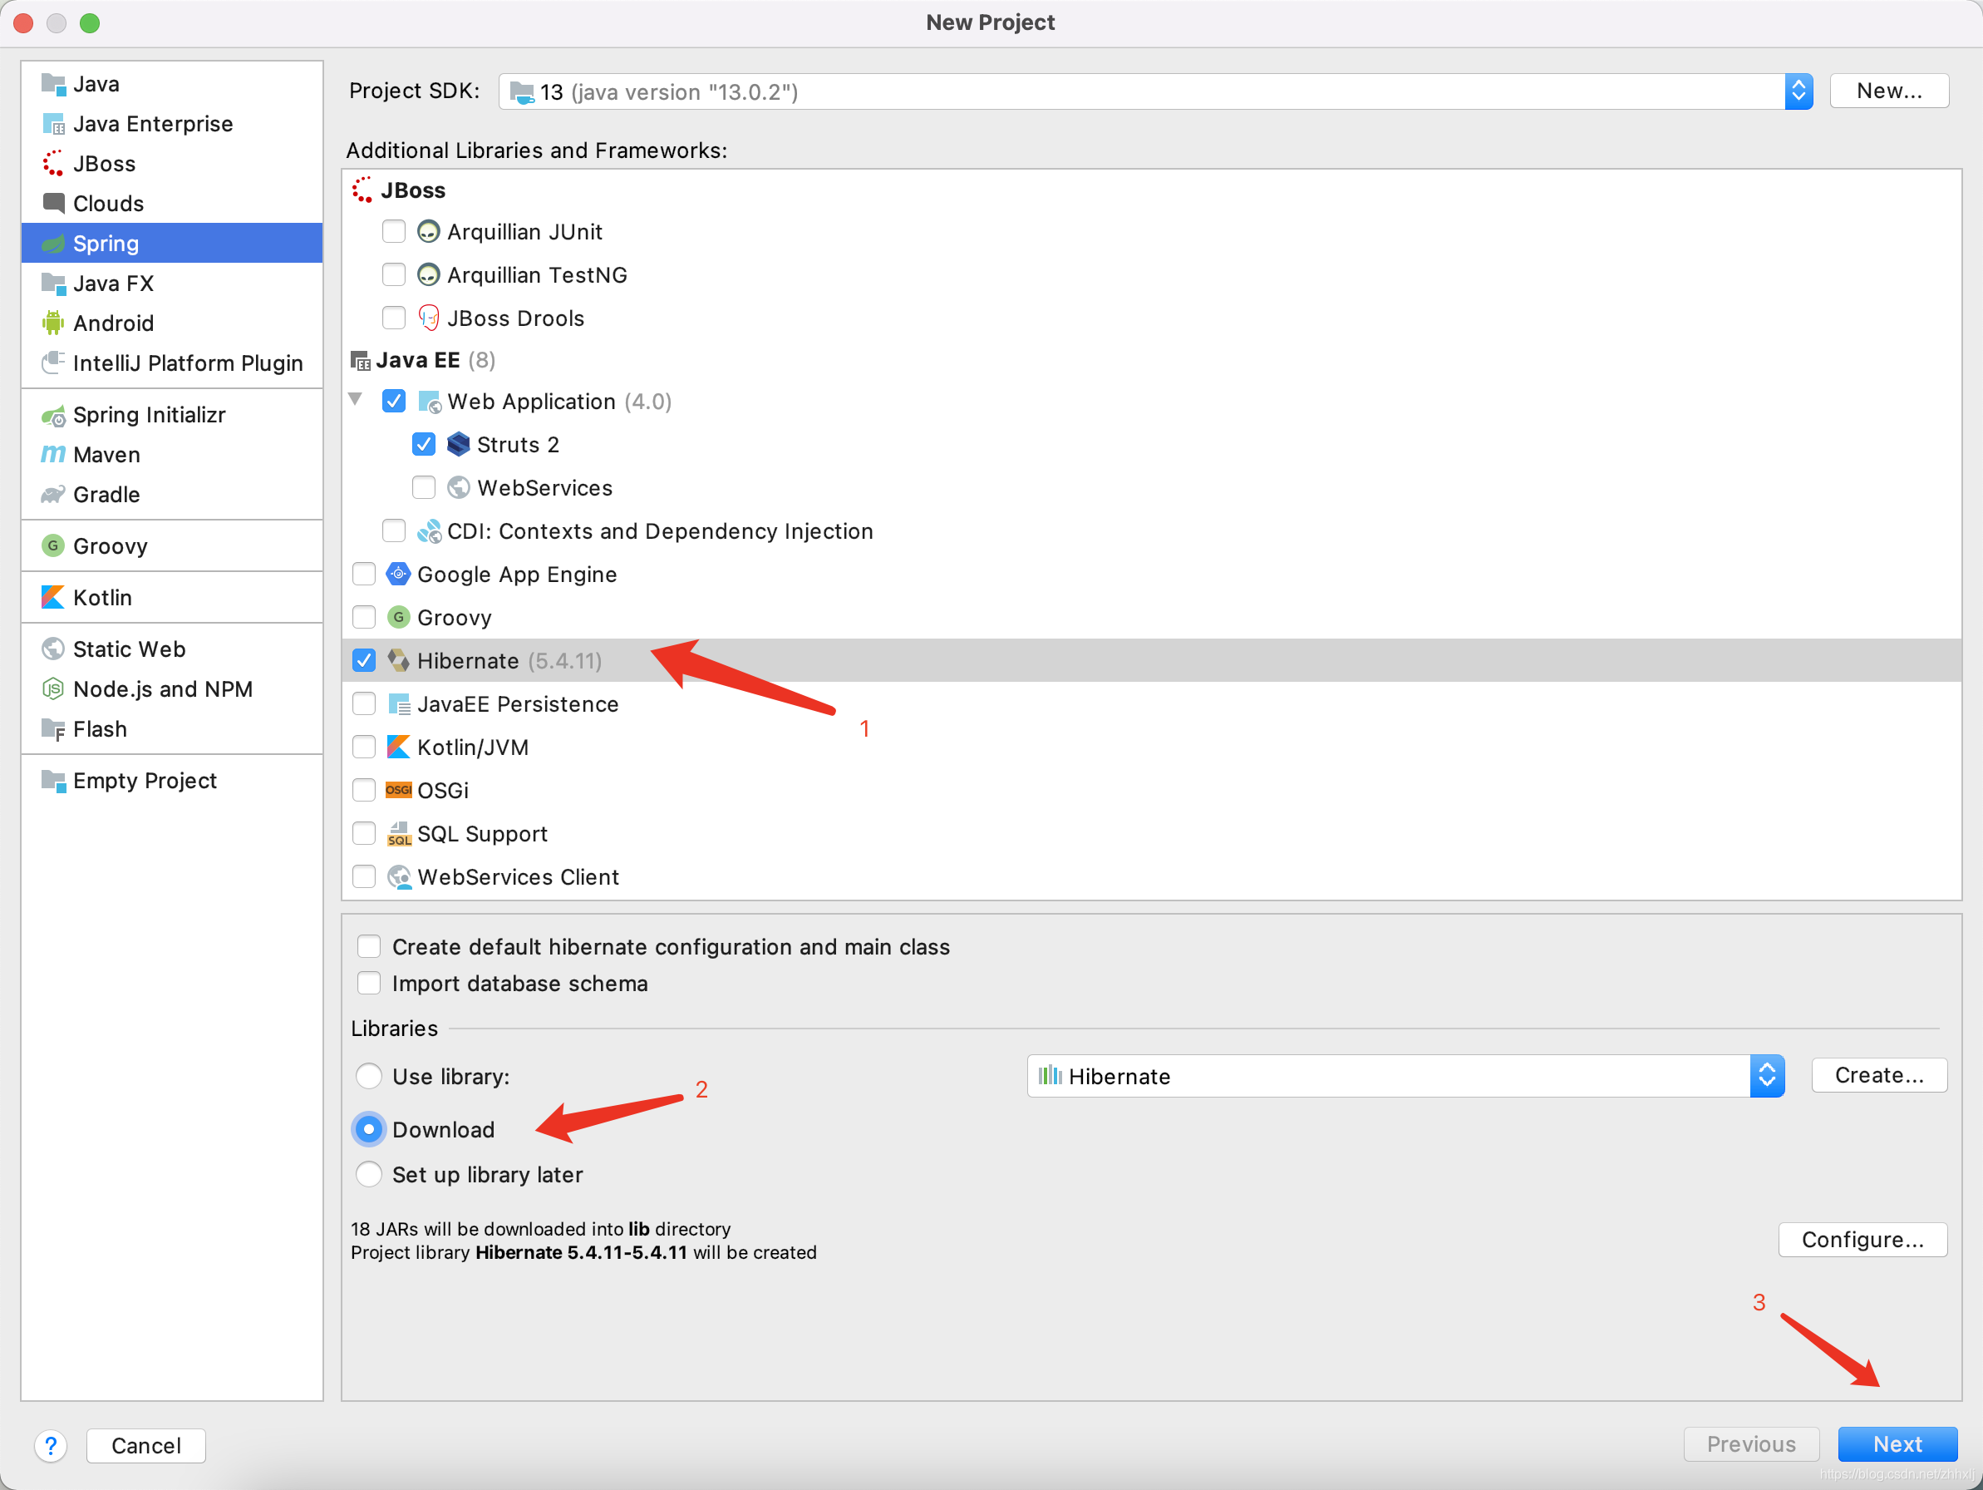Click the Struts 2 framework icon
The width and height of the screenshot is (1983, 1490).
[x=458, y=445]
